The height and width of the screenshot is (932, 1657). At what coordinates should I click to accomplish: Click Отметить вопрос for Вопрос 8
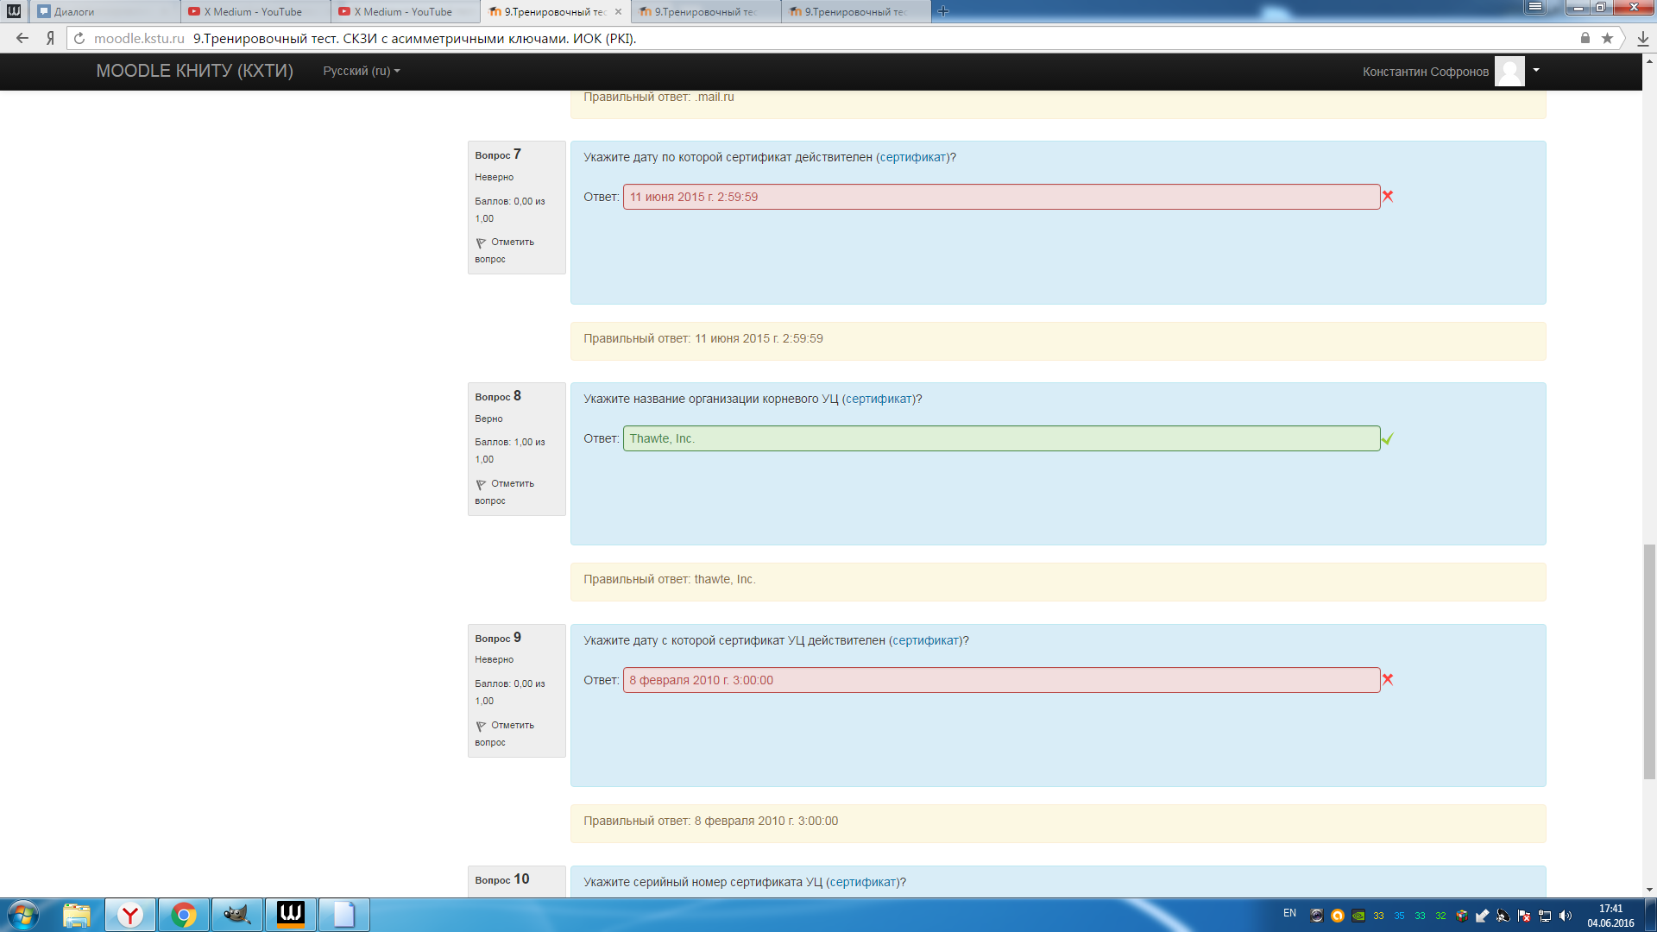505,492
